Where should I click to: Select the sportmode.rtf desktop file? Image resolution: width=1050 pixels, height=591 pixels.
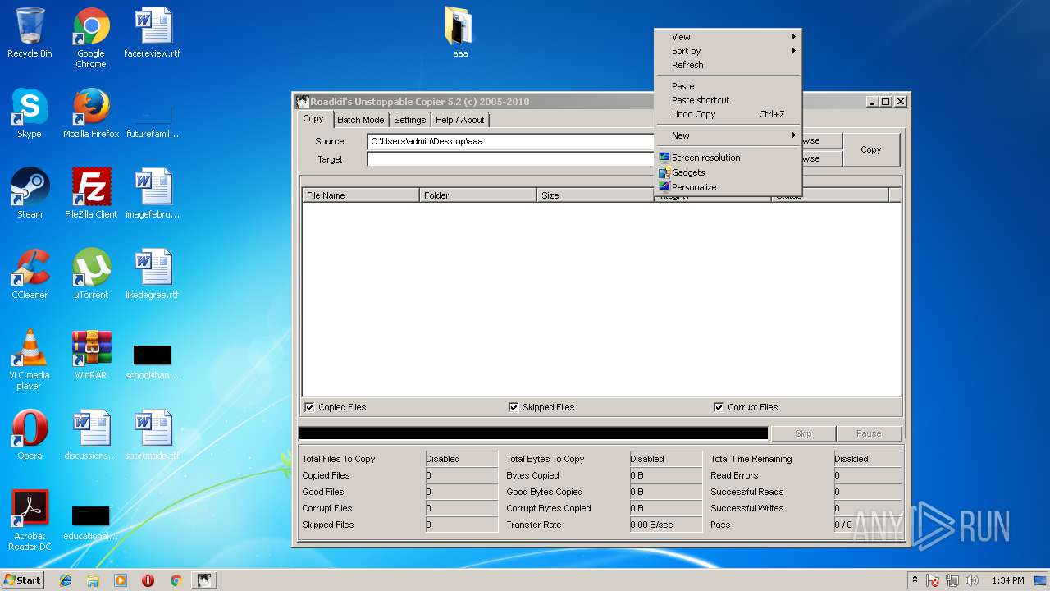(153, 435)
